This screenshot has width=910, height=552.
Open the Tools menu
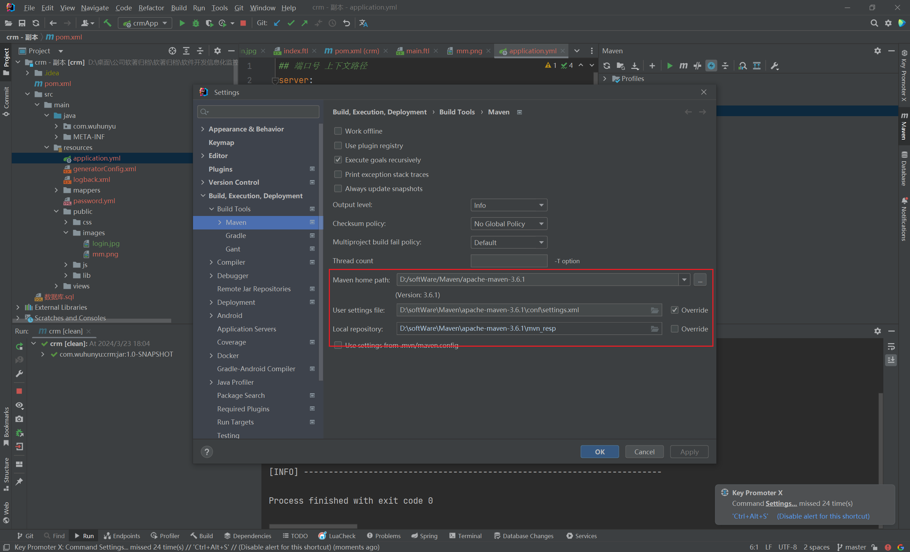[x=219, y=8]
